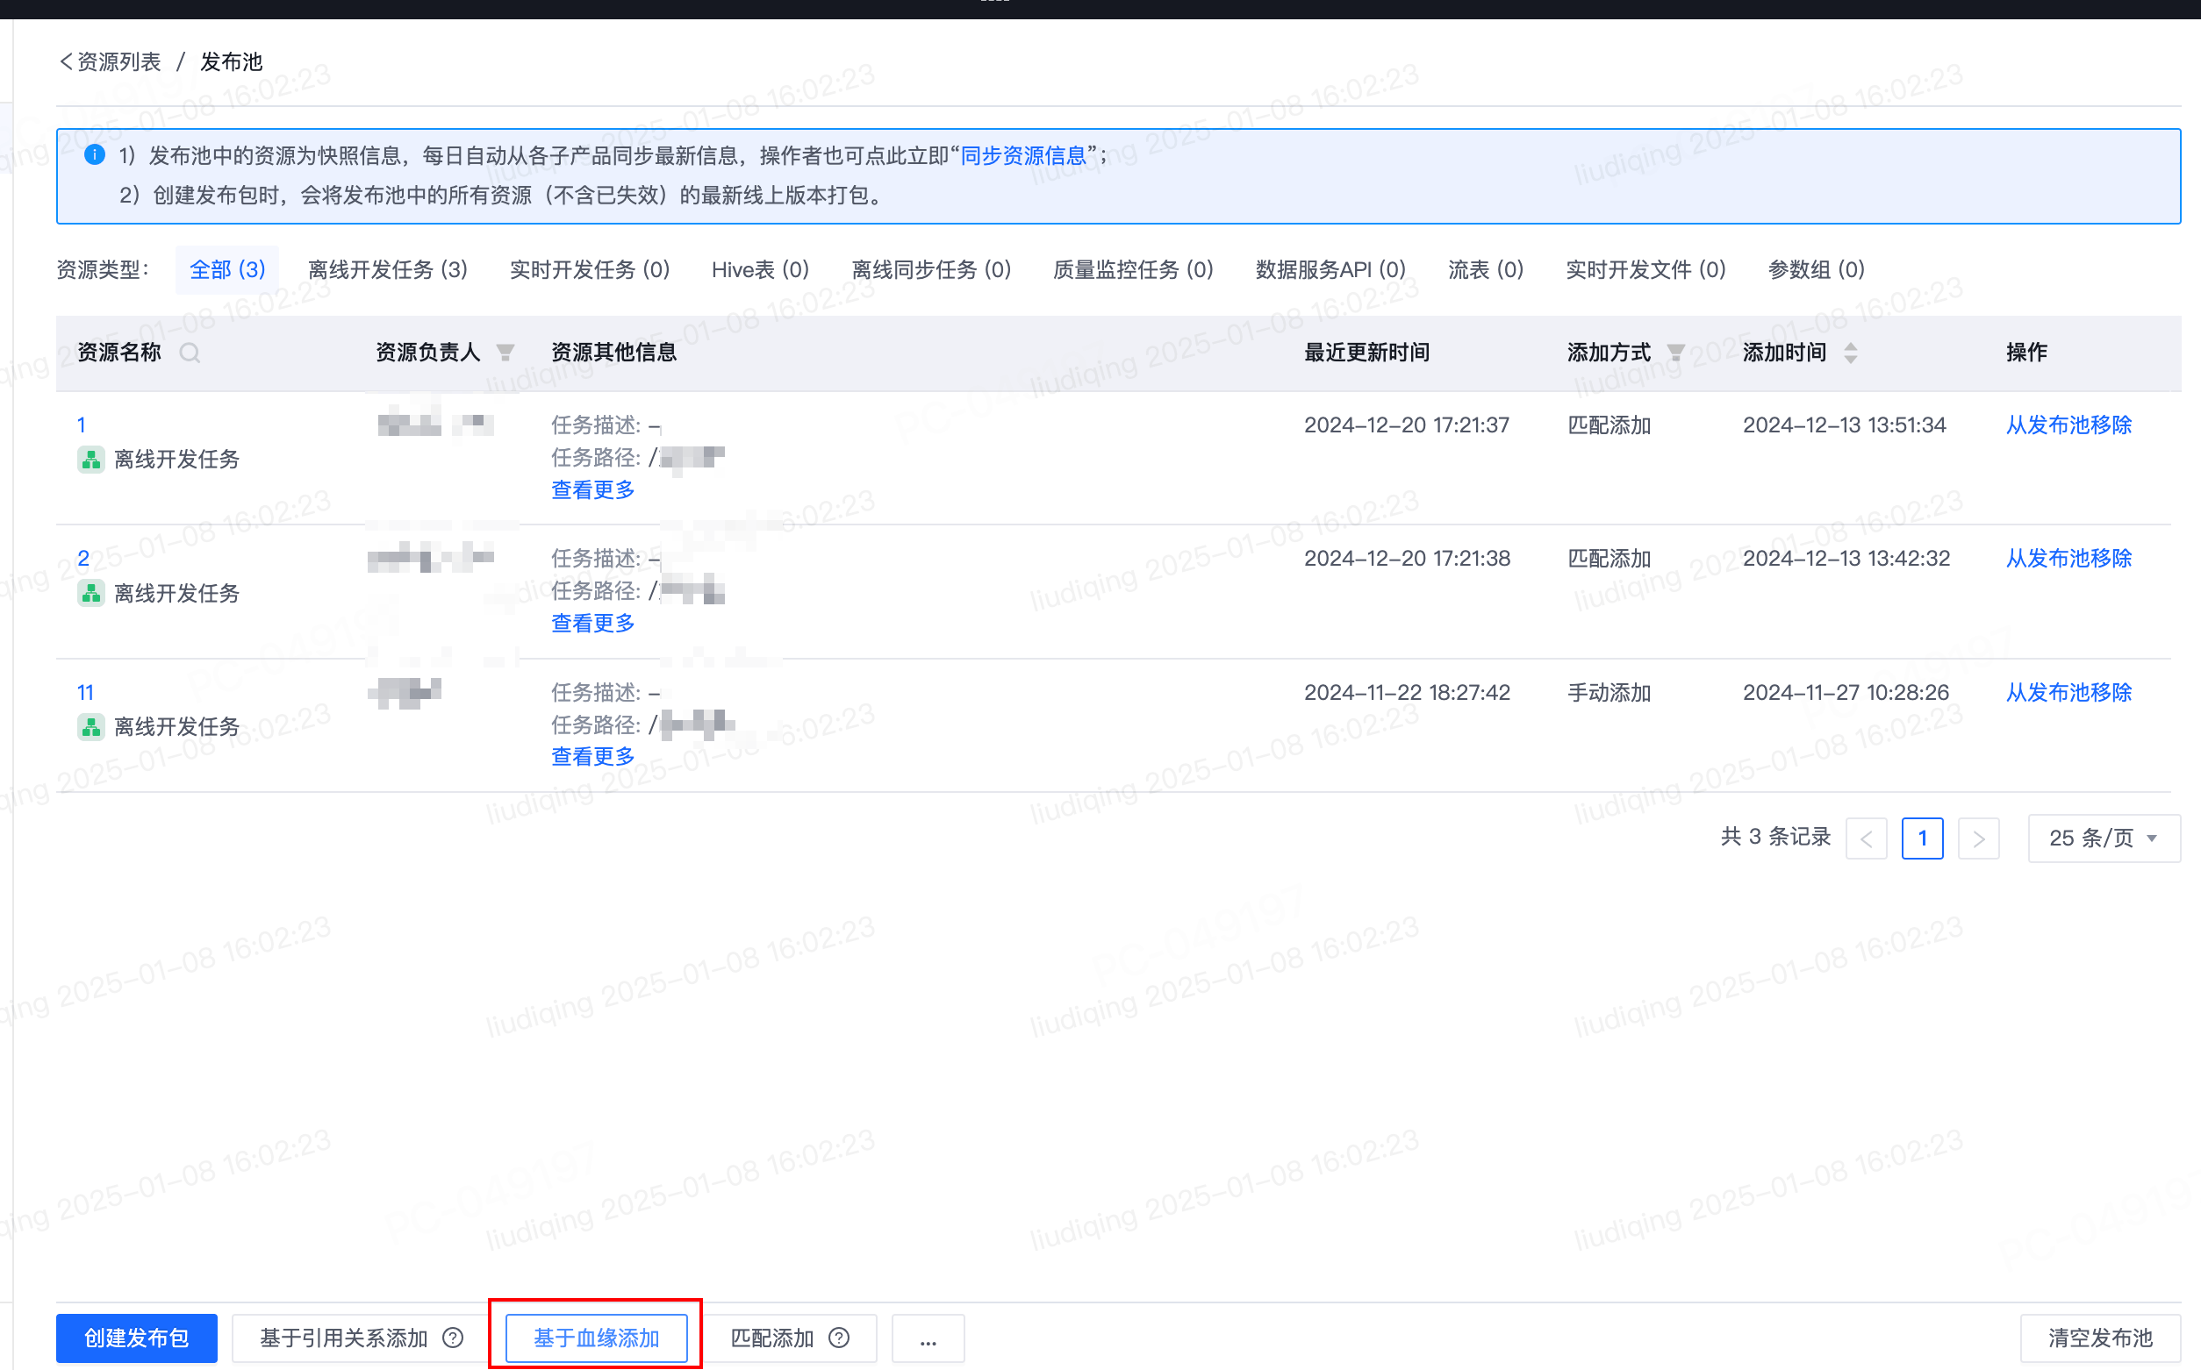The width and height of the screenshot is (2201, 1370).
Task: Click search icon beside 资源名称 header
Action: point(190,353)
